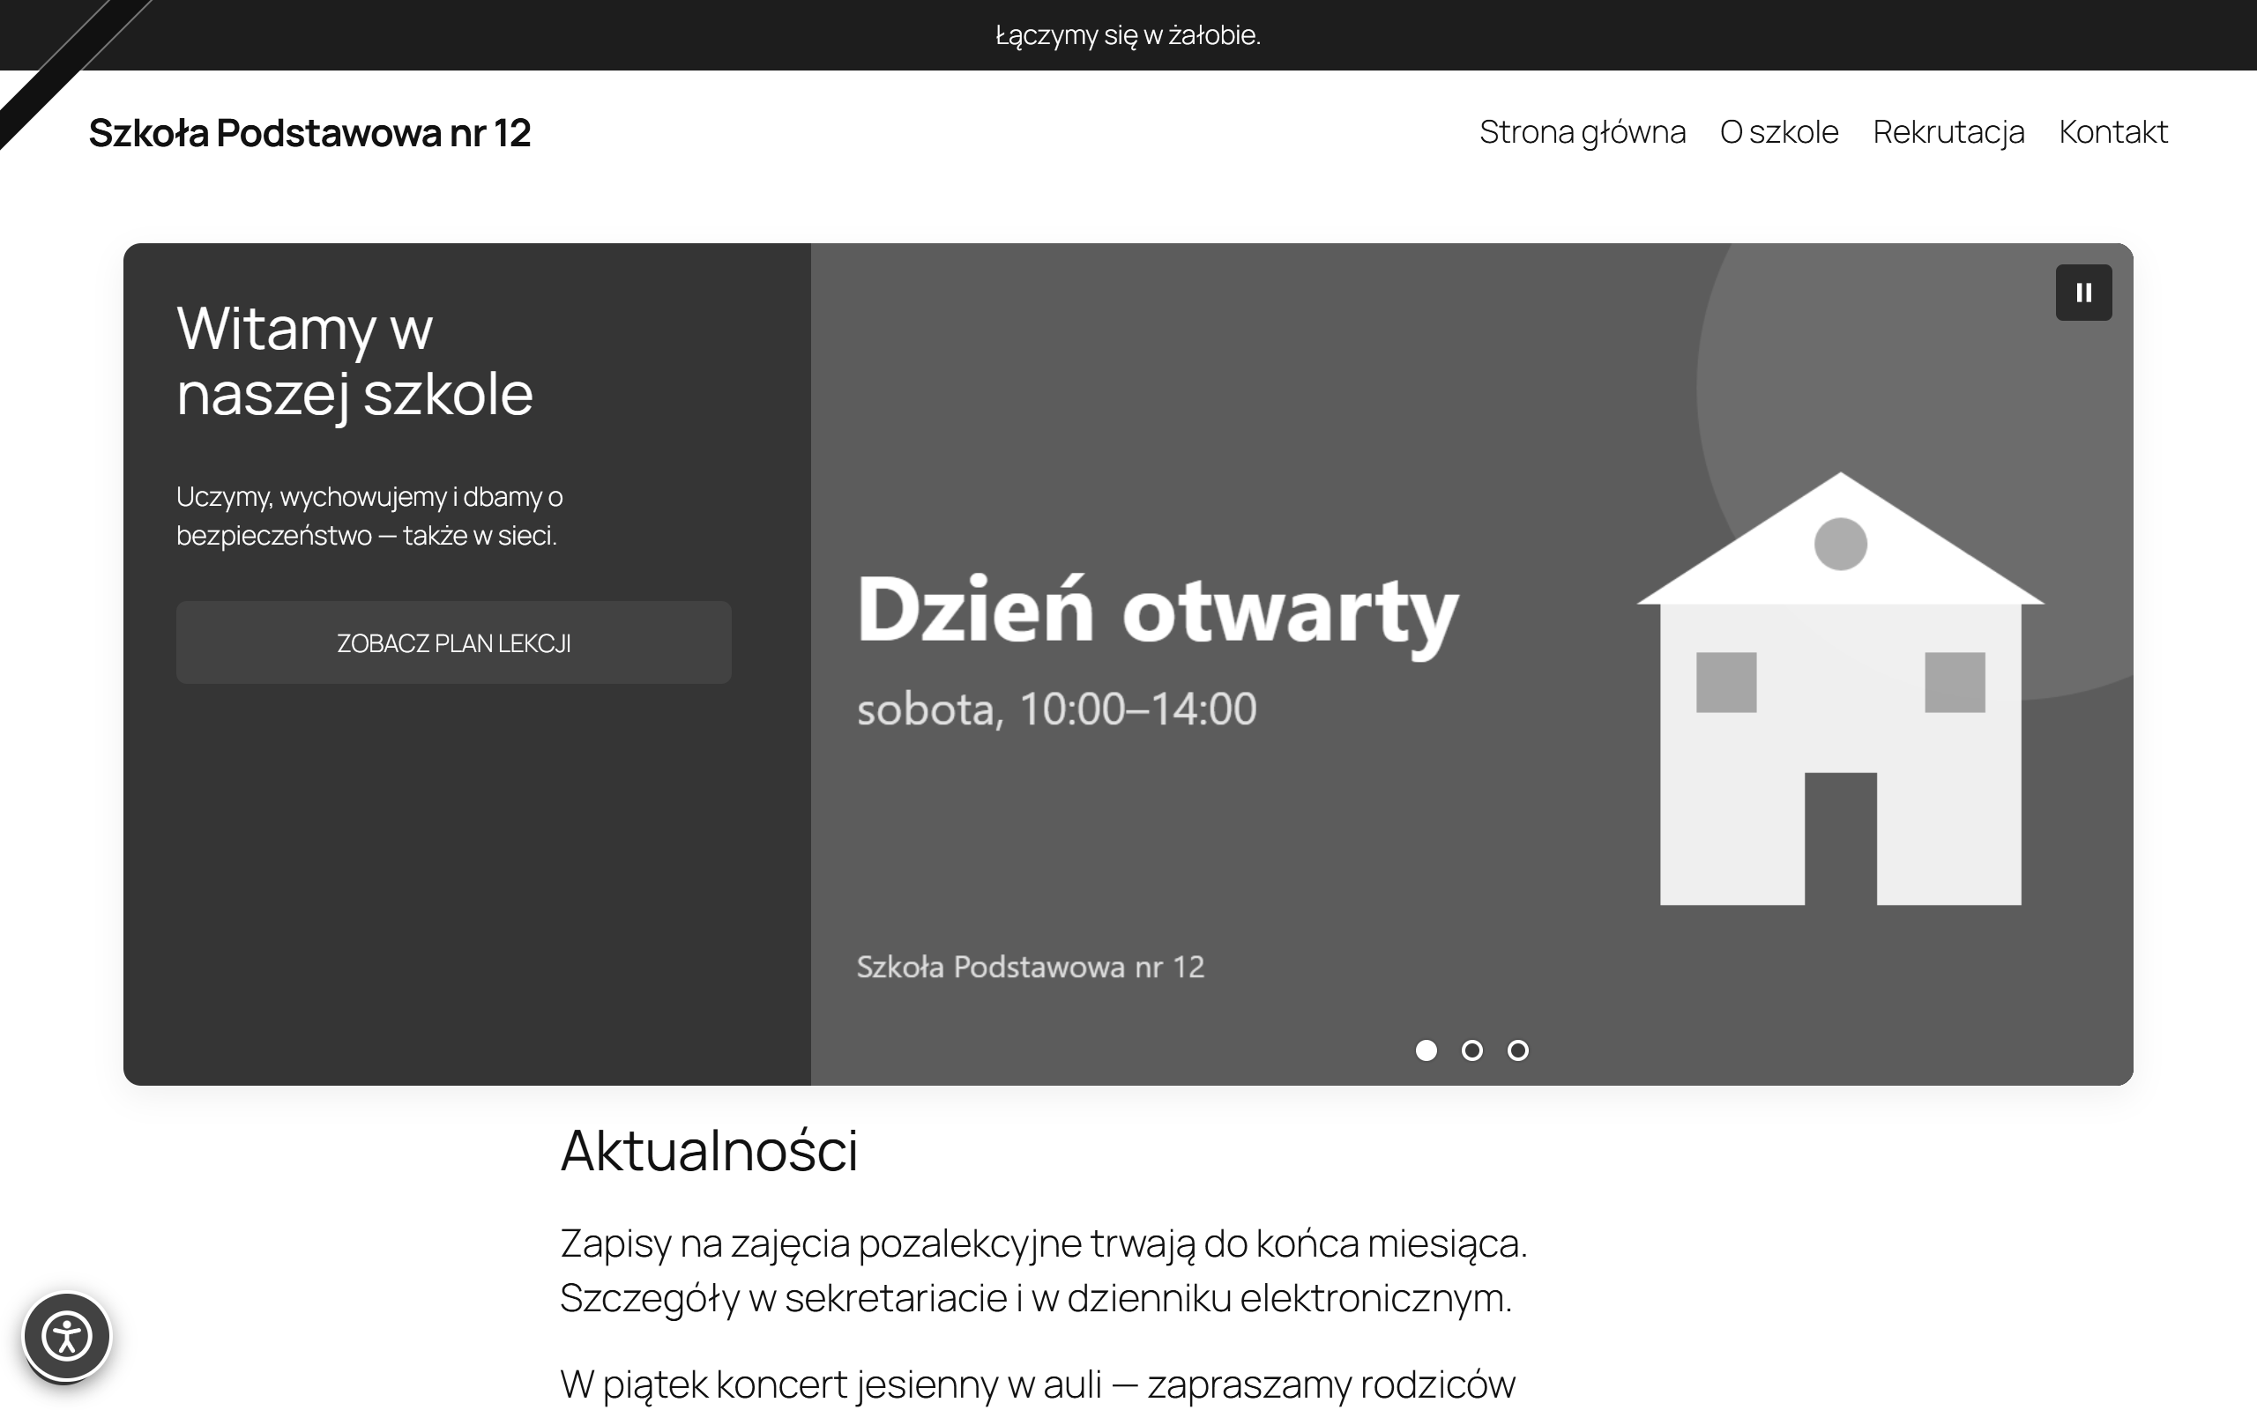Select the third slide indicator dot
This screenshot has width=2257, height=1410.
[x=1517, y=1051]
